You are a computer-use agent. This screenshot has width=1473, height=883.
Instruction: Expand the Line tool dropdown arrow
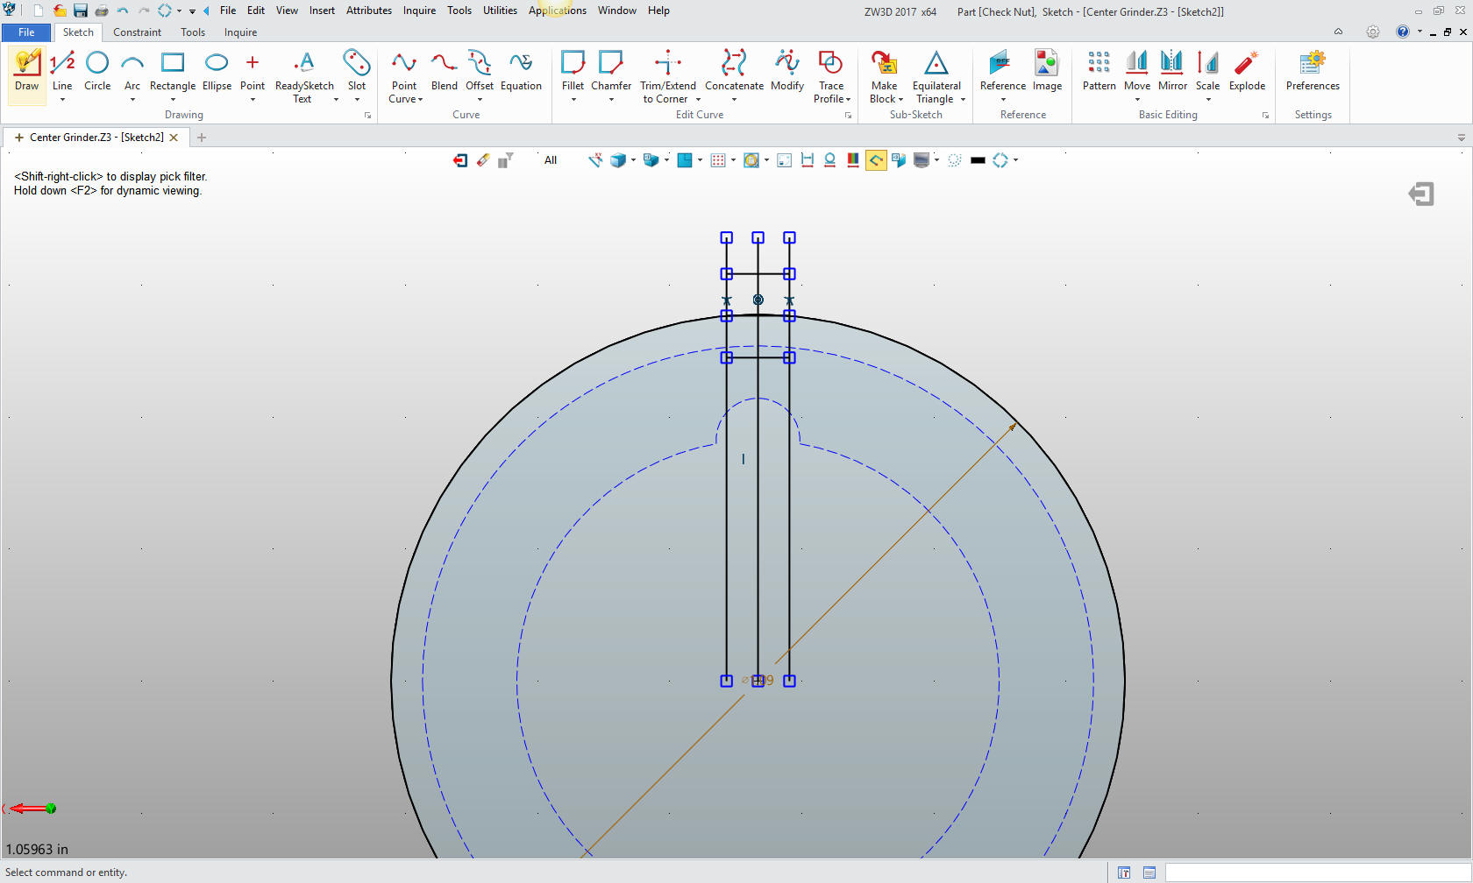coord(62,100)
